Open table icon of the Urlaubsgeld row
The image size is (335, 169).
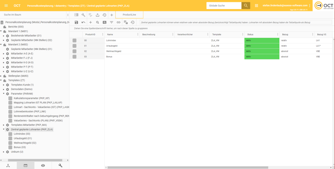[74, 46]
